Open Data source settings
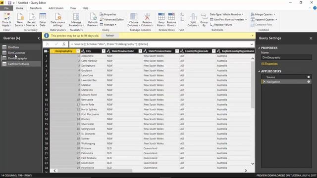Image resolution: width=317 pixels, height=178 pixels. point(58,19)
